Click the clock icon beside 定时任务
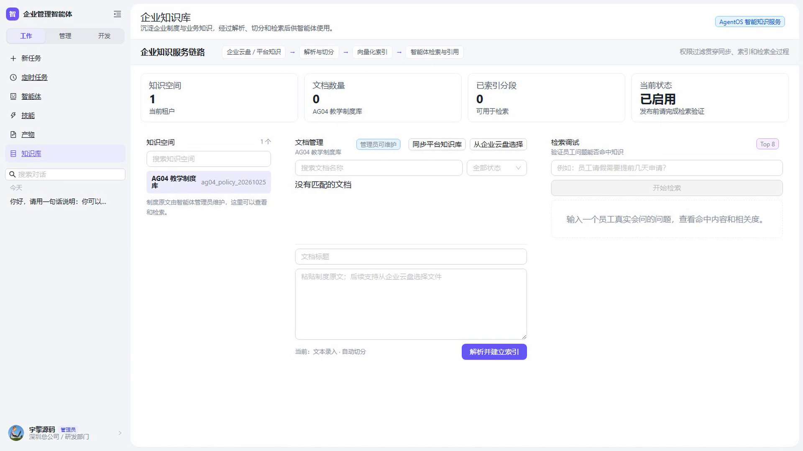The image size is (803, 451). tap(13, 78)
